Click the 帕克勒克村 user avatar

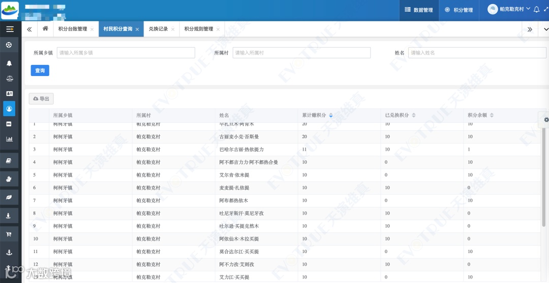(x=493, y=10)
